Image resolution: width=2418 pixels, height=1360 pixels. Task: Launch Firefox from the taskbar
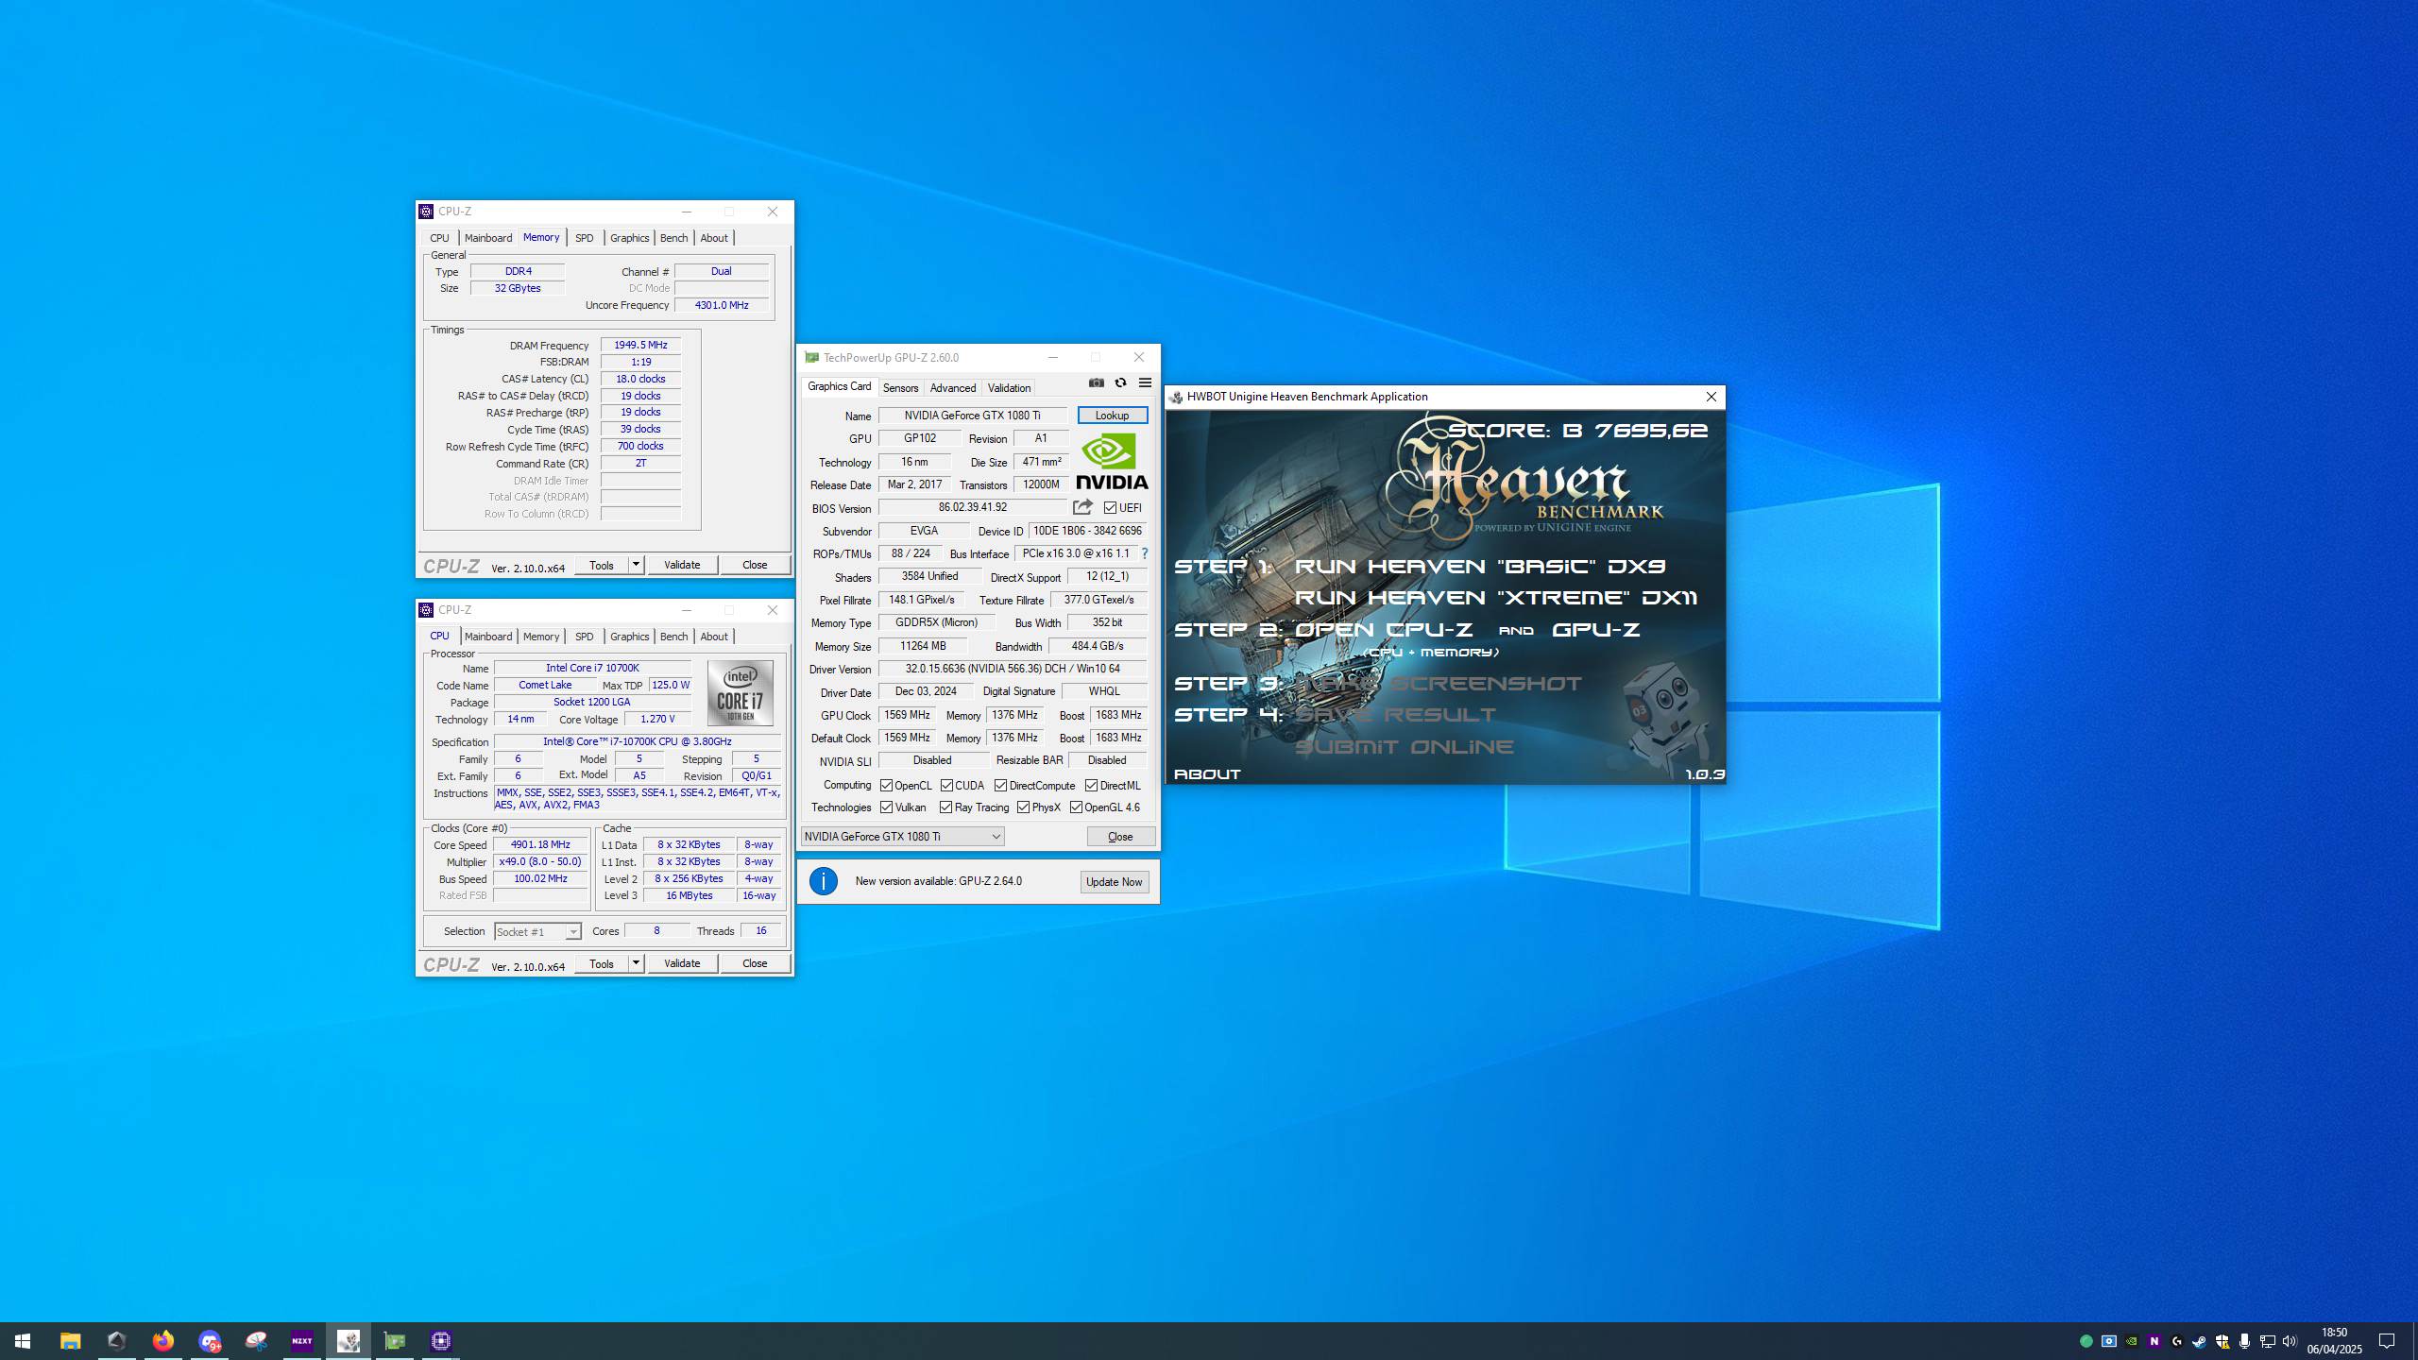pos(162,1341)
